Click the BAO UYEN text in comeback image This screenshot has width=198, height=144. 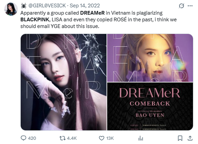150,115
